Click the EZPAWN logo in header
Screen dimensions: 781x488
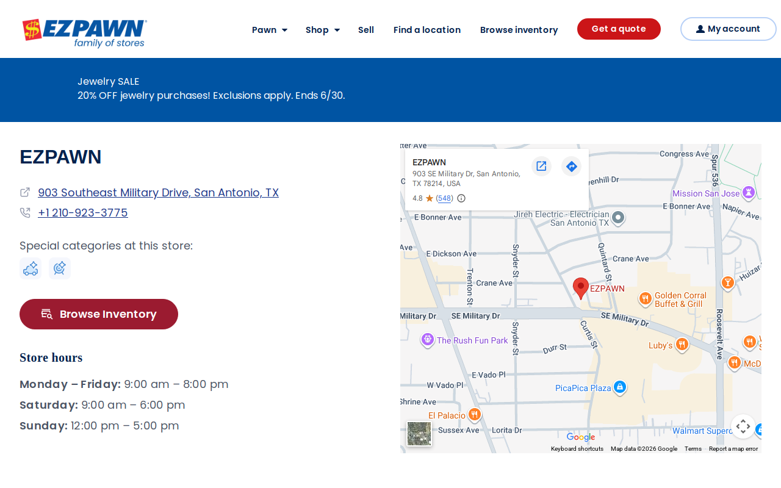tap(85, 33)
